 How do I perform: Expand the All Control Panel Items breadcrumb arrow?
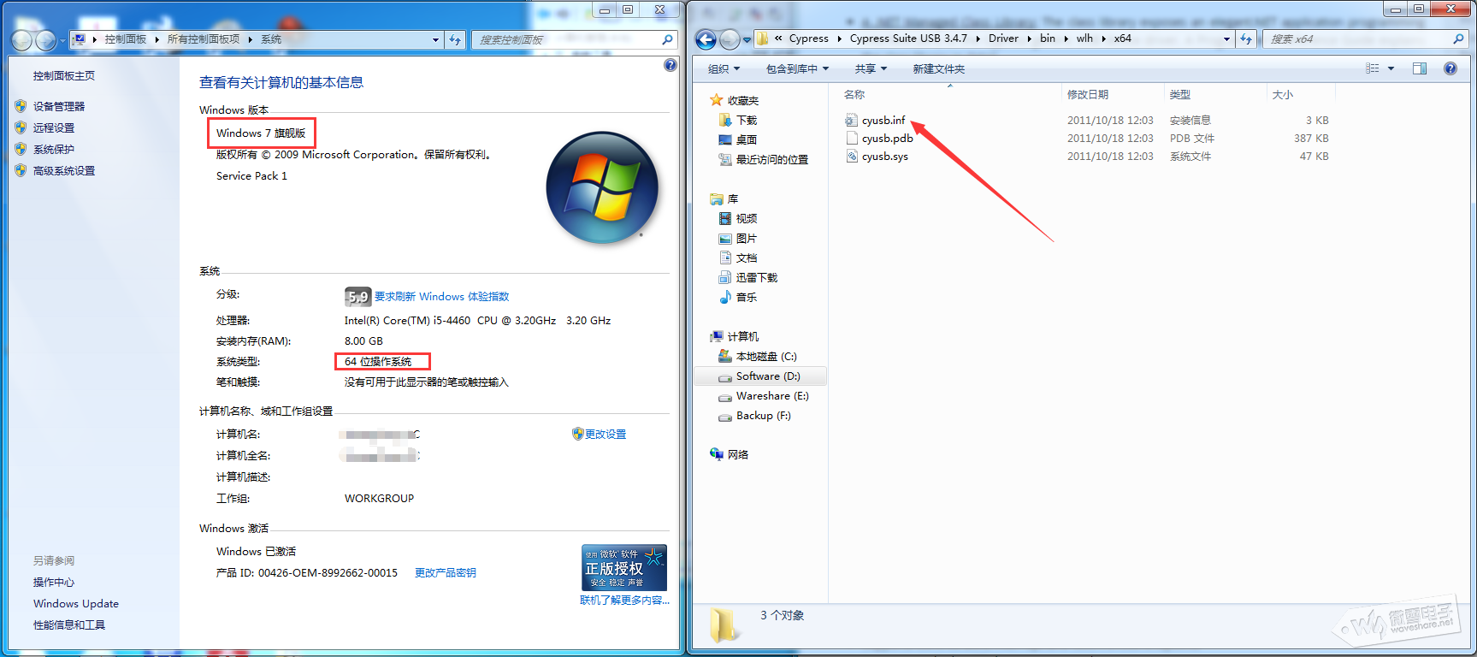click(x=251, y=39)
